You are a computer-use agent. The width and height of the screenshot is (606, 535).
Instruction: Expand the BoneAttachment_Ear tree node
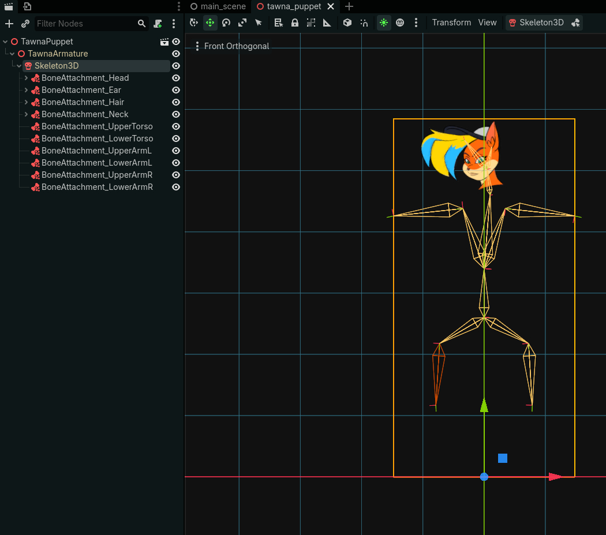point(26,90)
